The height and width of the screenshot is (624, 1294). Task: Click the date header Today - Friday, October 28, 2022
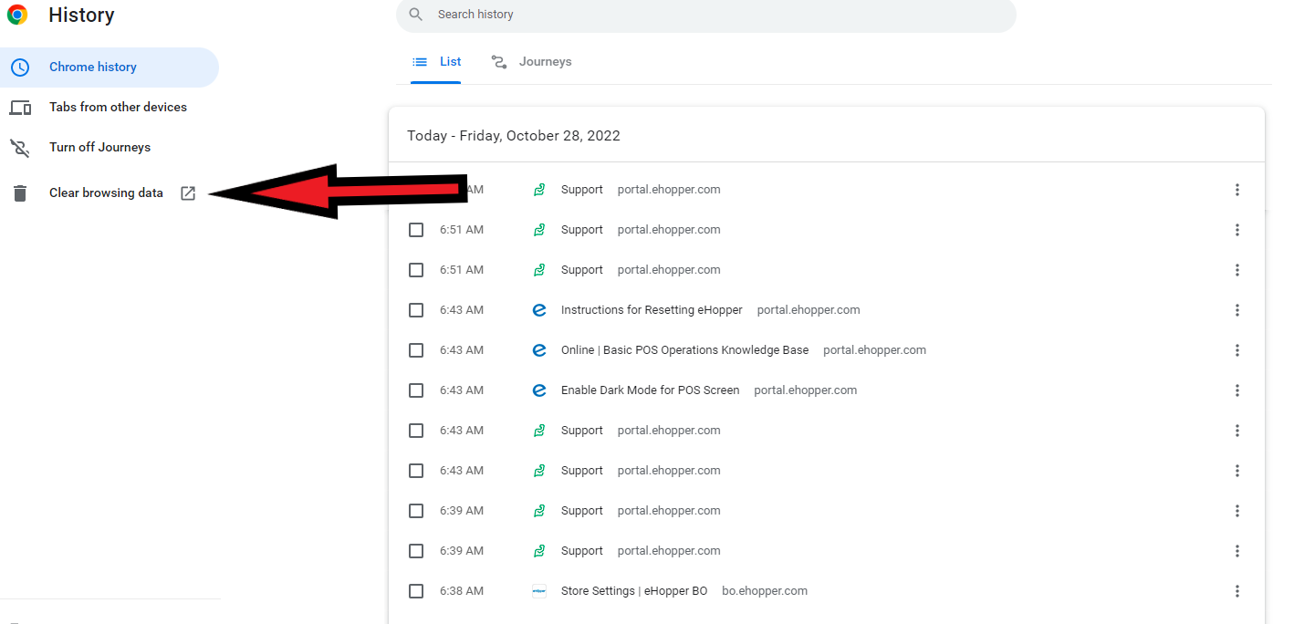514,136
